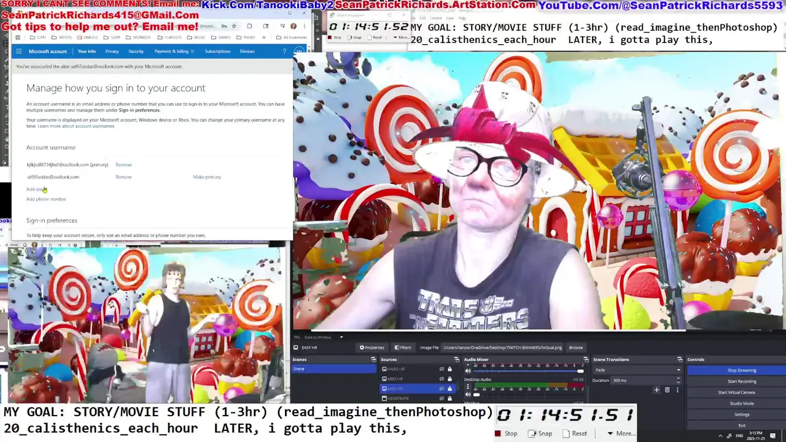Select the Scene item in Scenes list
Screen dimensions: 786x442
pos(334,369)
